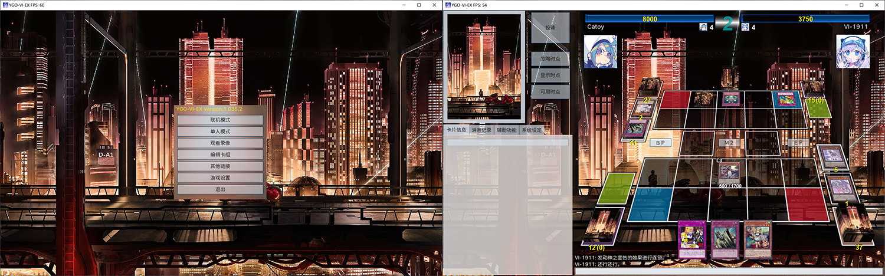Viewport: 885px width, 276px height.
Task: Select the leftmost purple trap card in hand
Action: pyautogui.click(x=691, y=239)
